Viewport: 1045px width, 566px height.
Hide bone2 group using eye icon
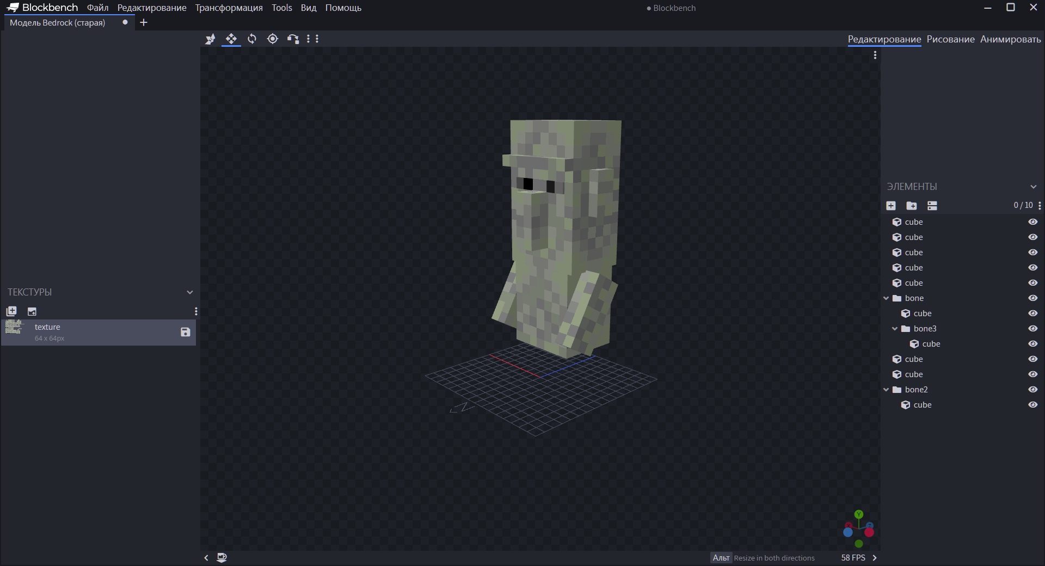pyautogui.click(x=1032, y=390)
